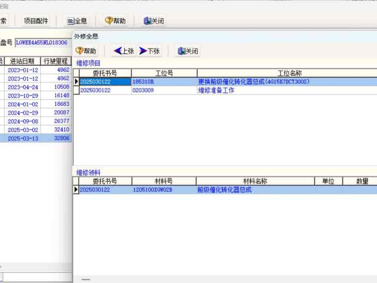Click the 进站日期 column header

coord(22,61)
